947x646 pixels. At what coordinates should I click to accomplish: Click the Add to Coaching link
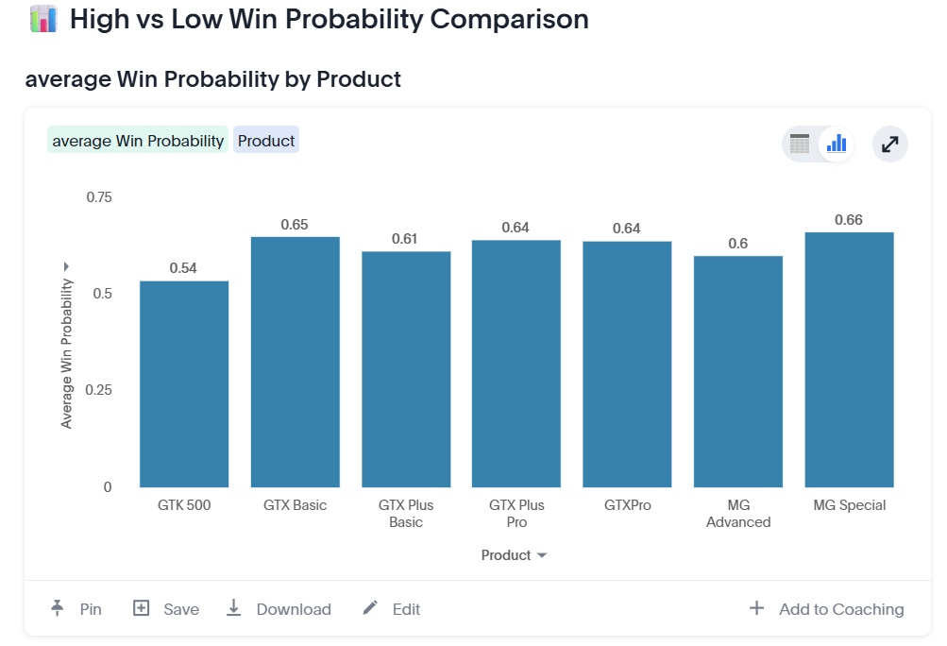click(841, 609)
